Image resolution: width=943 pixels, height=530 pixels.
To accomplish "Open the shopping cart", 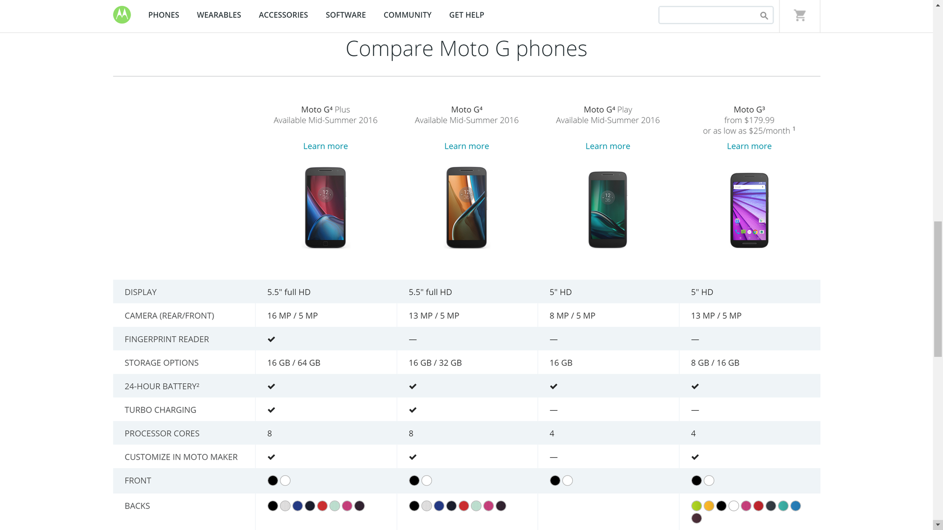I will (800, 16).
